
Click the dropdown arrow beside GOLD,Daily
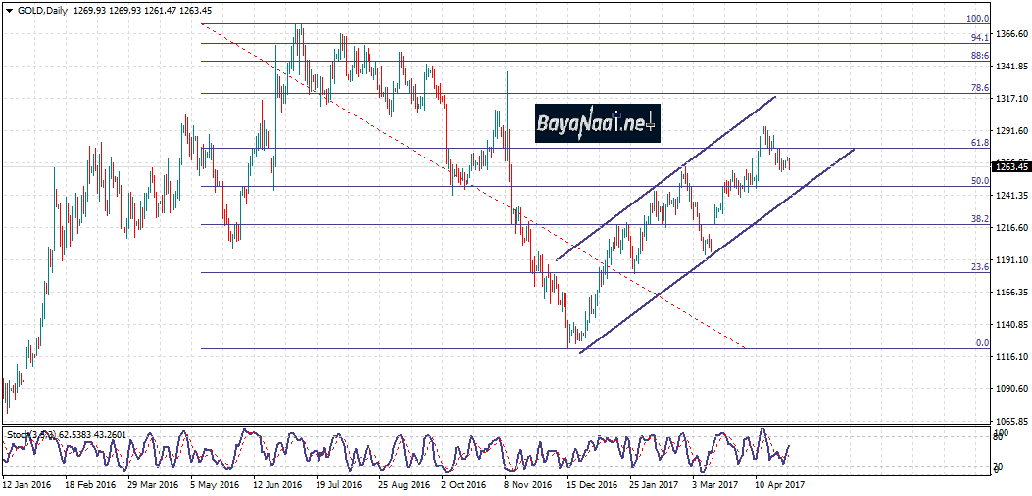point(9,10)
